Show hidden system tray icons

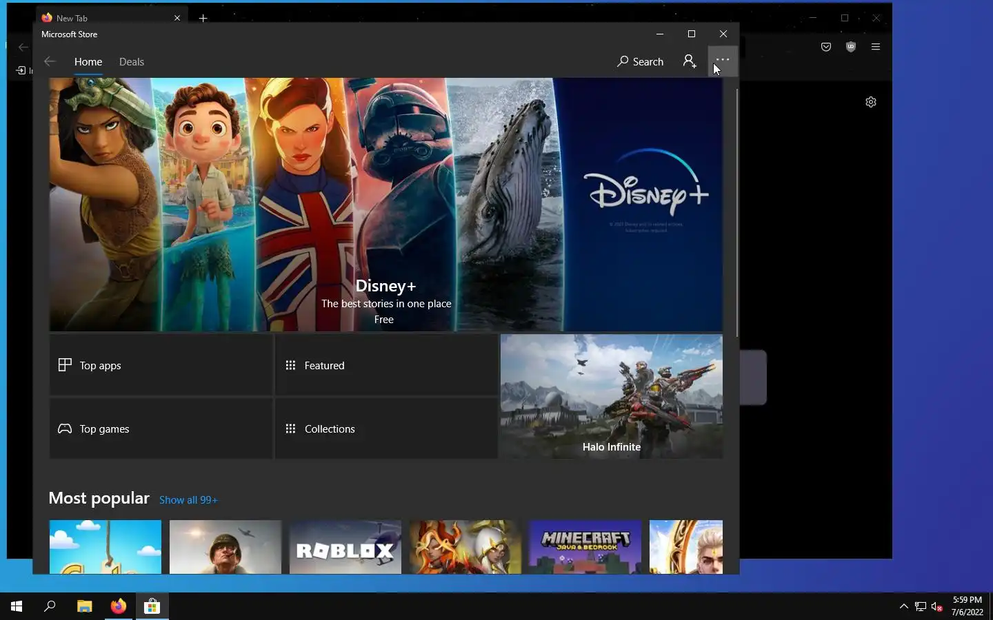click(x=904, y=606)
